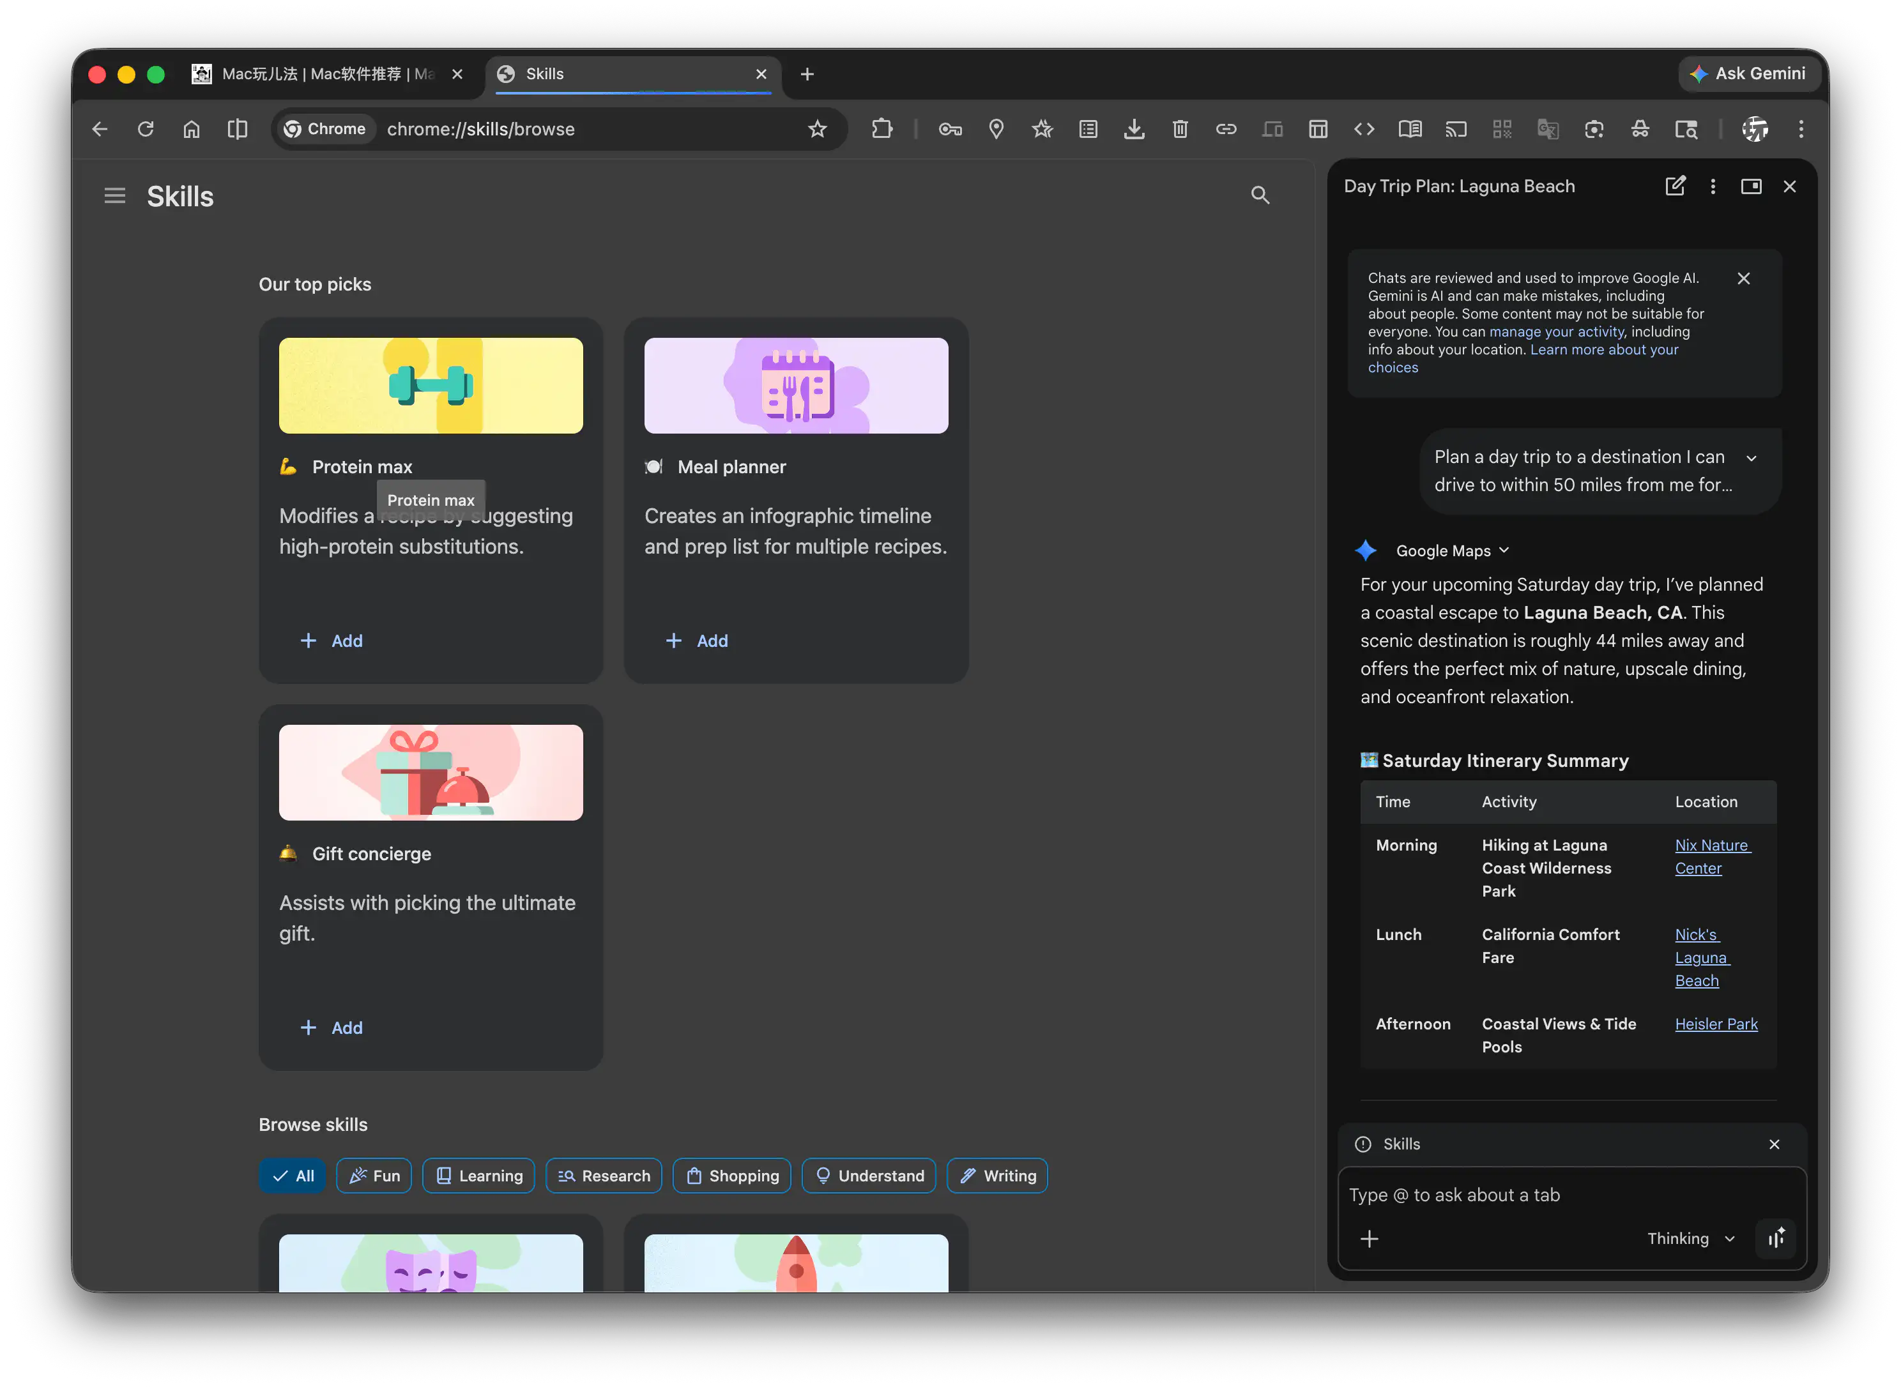Toggle the Research filter chip
The image size is (1901, 1387).
click(x=603, y=1176)
